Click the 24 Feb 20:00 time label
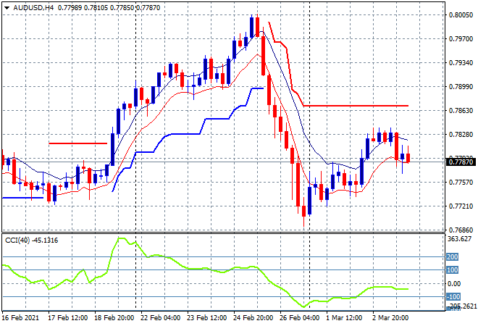The height and width of the screenshot is (326, 478). point(253,318)
